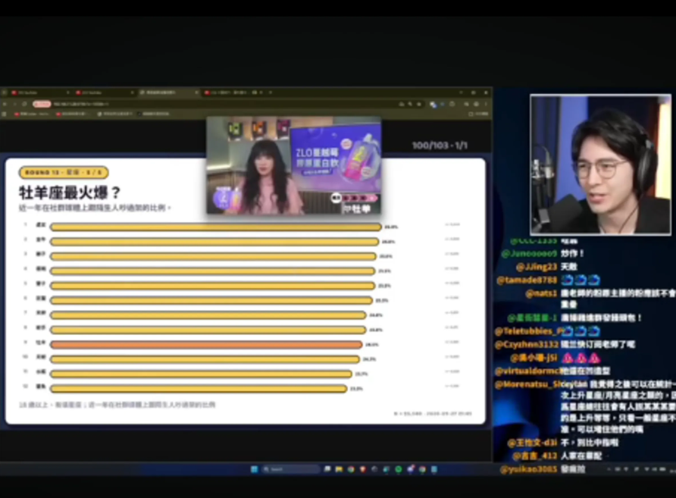Open a new browser tab
Viewport: 676px width, 498px height.
pyautogui.click(x=271, y=92)
